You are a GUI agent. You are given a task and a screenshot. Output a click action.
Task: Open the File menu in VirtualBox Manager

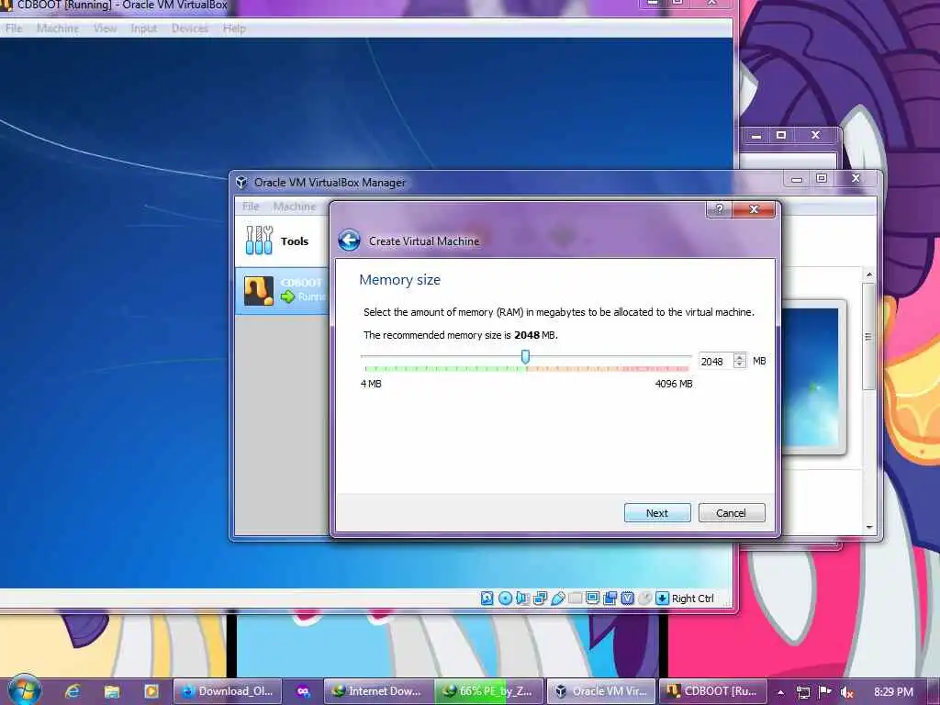(251, 207)
